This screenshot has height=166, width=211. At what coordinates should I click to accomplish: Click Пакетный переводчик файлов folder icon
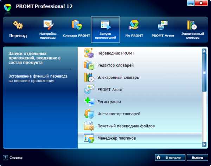(89, 126)
